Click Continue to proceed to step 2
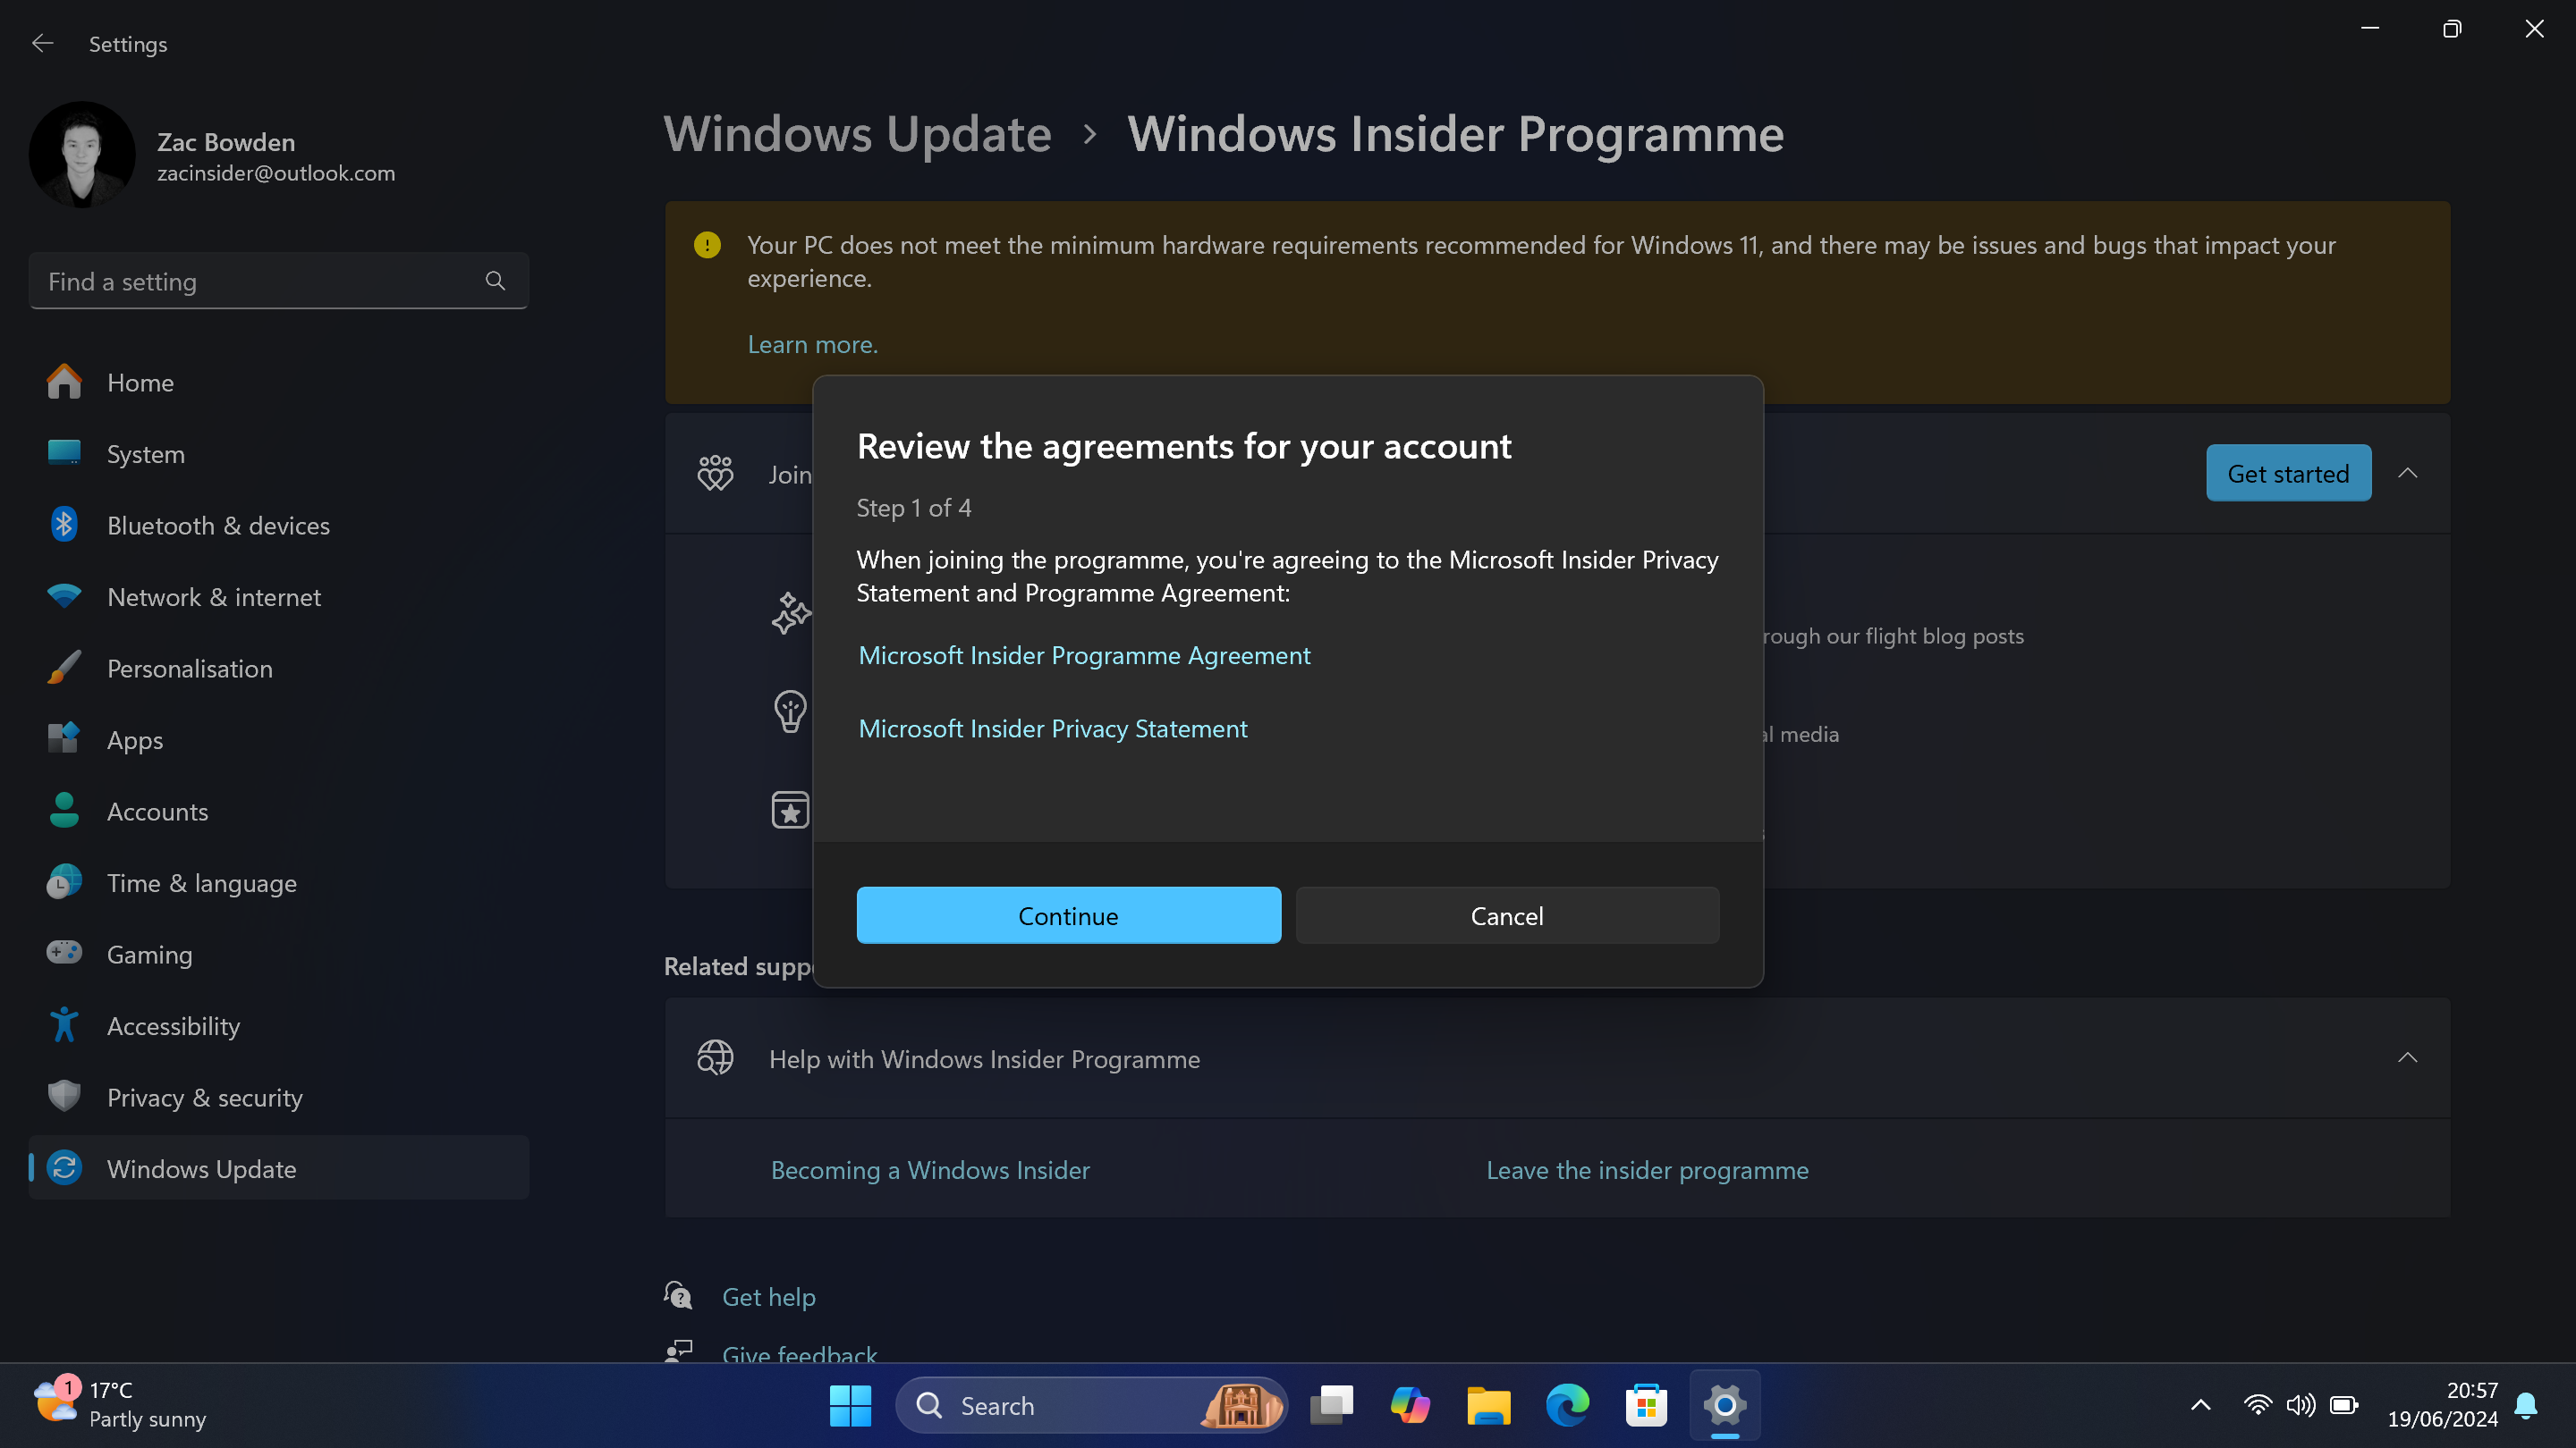This screenshot has height=1448, width=2576. coord(1069,914)
